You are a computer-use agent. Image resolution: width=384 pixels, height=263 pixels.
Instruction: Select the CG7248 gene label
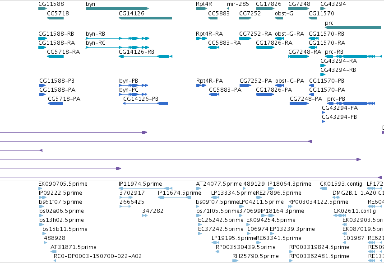[299, 4]
